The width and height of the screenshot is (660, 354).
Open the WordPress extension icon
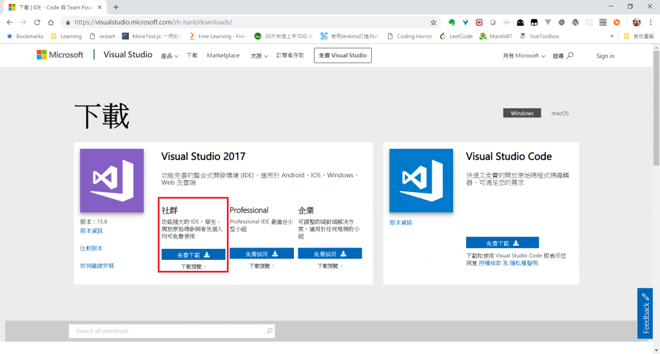click(x=576, y=23)
